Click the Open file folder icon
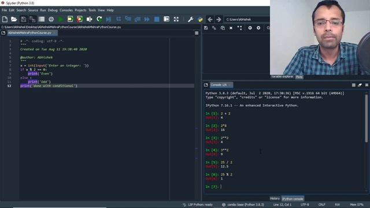Viewport: 370px width, 208px height. [x=14, y=19]
